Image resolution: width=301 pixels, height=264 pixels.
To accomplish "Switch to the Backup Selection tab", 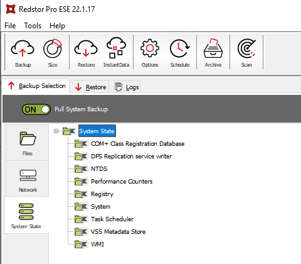I will (x=36, y=86).
